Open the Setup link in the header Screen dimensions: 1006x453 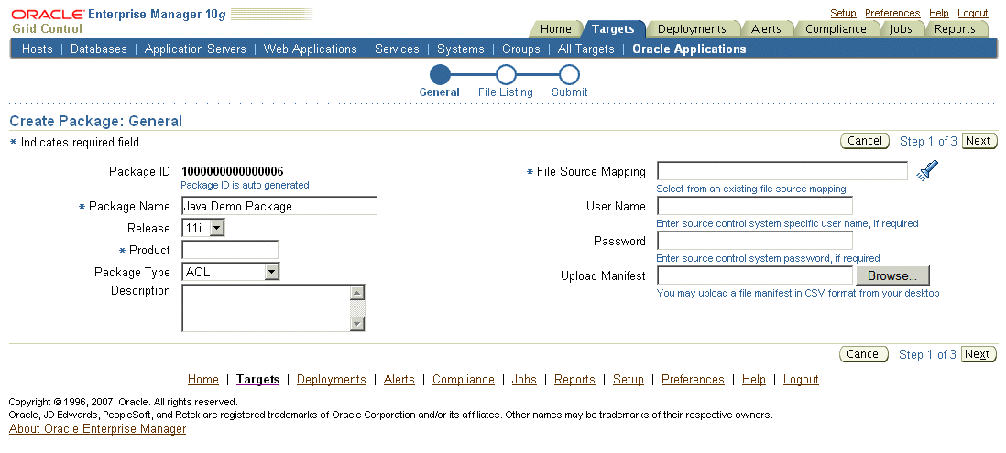(843, 13)
